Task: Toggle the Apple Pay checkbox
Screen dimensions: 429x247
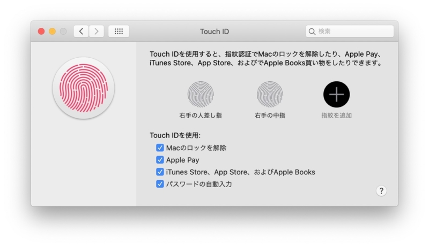Action: 160,160
